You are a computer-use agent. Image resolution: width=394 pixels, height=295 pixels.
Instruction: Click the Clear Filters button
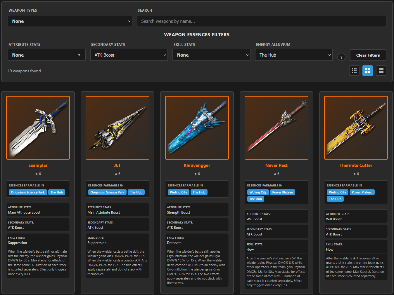[368, 55]
